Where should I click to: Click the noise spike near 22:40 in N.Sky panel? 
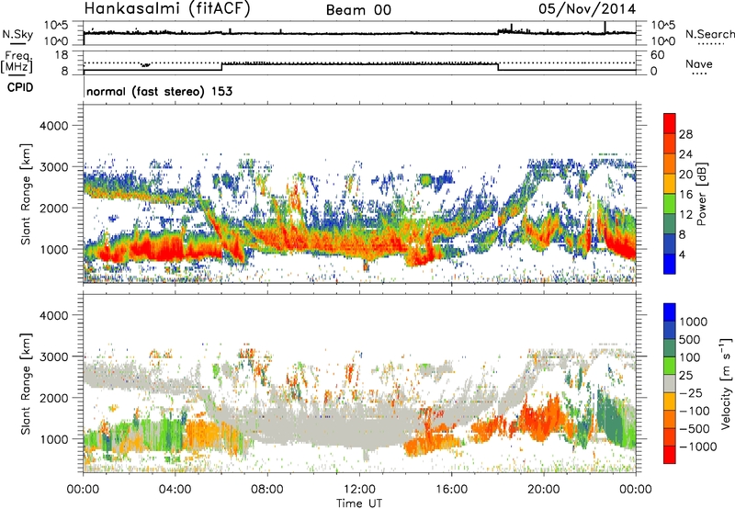tap(605, 28)
